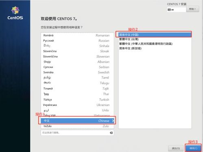Click the keyboard layout icon next to 'us'
The width and height of the screenshot is (203, 152).
pos(169,10)
